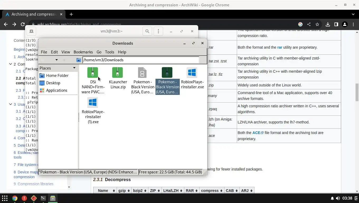Open Chrome tab search dropdown
Viewport: 359px width, 203px height.
(x=353, y=14)
